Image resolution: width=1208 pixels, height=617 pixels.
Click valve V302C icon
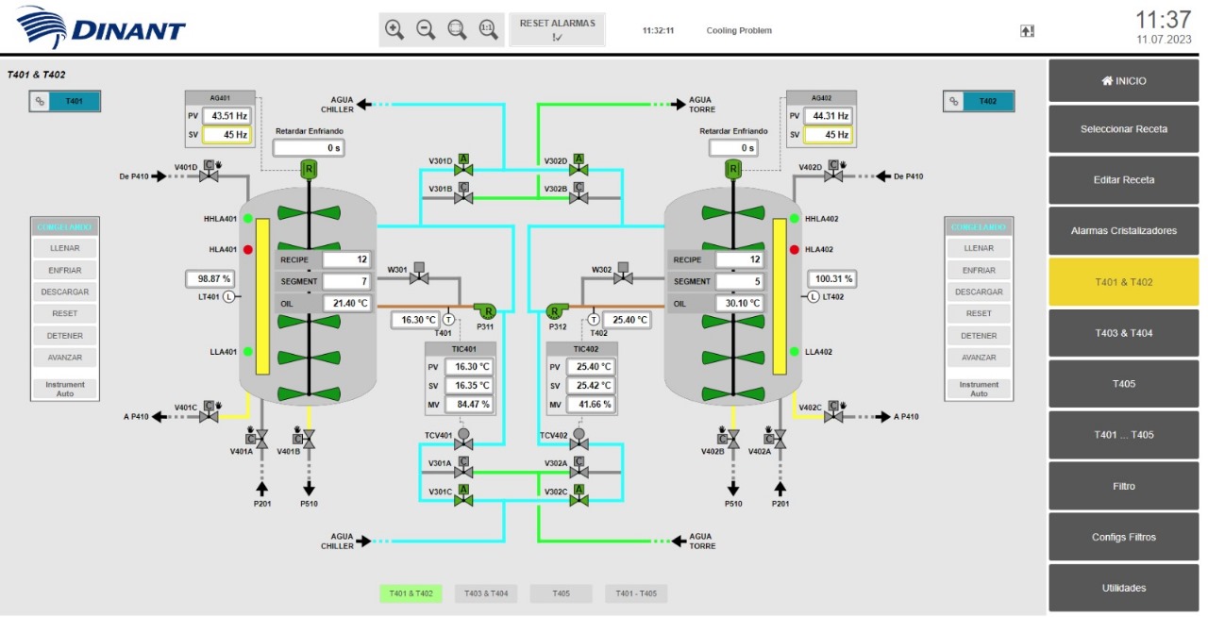click(579, 495)
